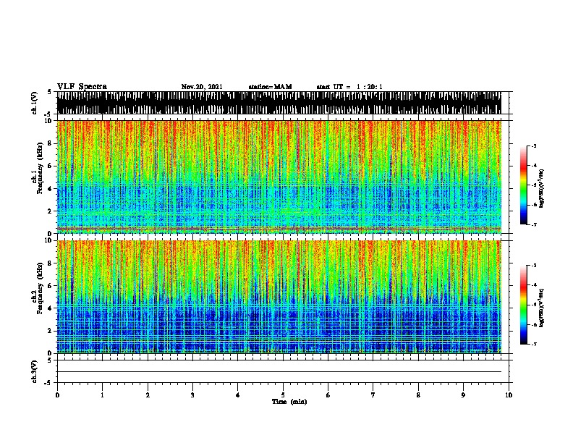Click the "-3" label on ch.1 colorbar
The image size is (573, 443).
point(533,146)
